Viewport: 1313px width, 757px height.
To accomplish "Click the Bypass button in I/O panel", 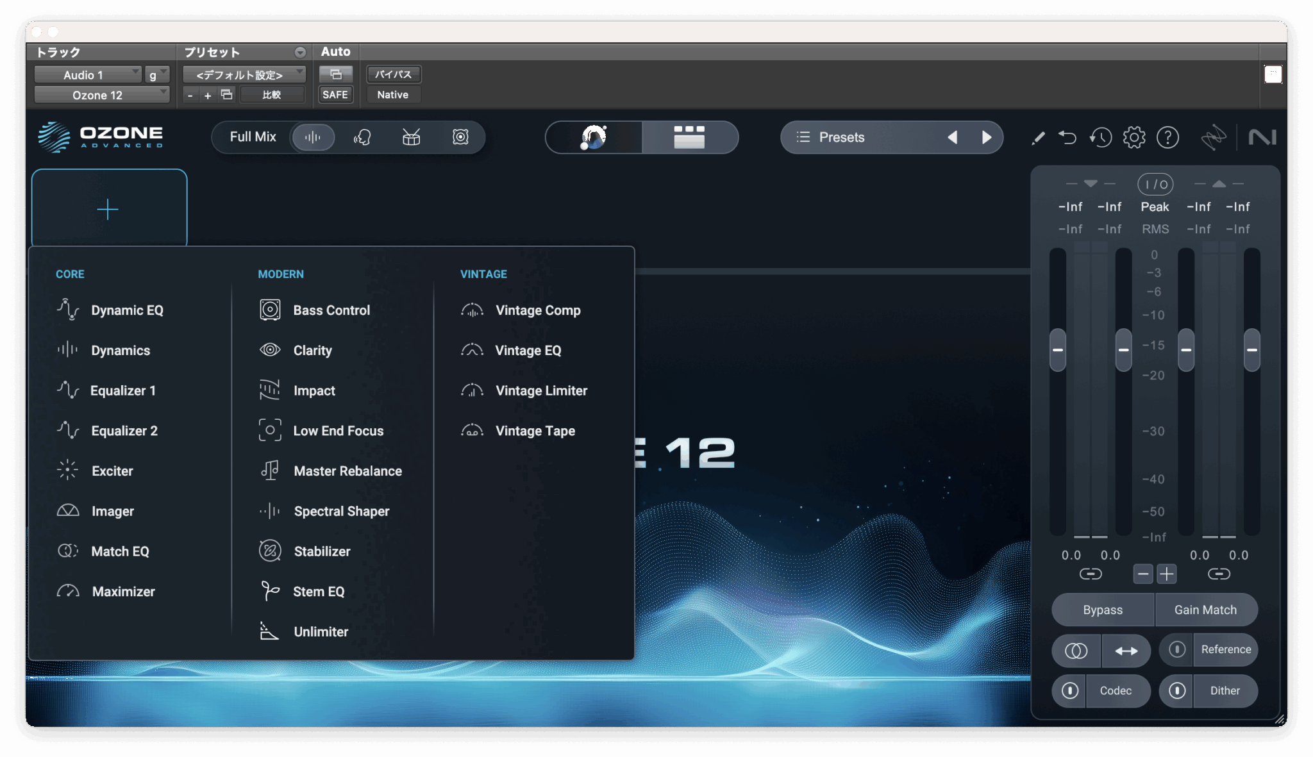I will 1102,610.
